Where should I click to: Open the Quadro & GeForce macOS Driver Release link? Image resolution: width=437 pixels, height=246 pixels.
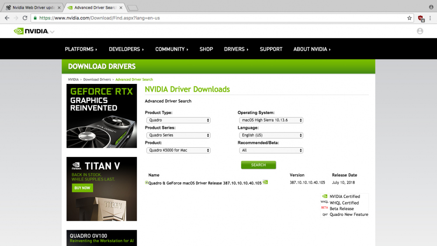(205, 183)
